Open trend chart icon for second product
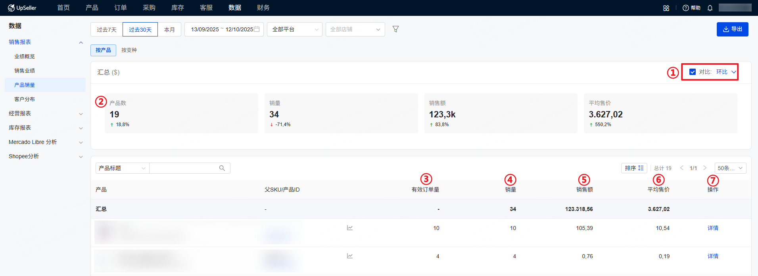 click(350, 256)
